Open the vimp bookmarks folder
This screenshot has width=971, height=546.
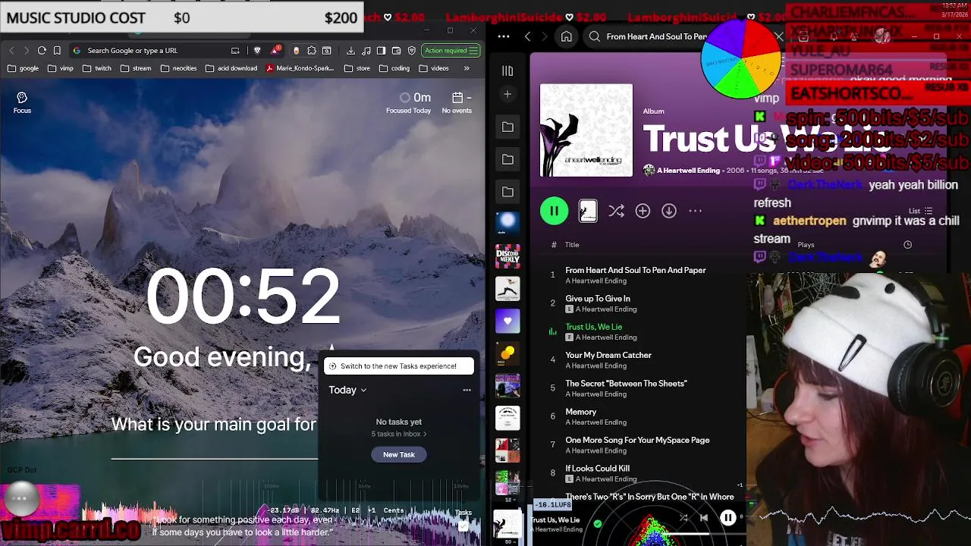pos(61,68)
